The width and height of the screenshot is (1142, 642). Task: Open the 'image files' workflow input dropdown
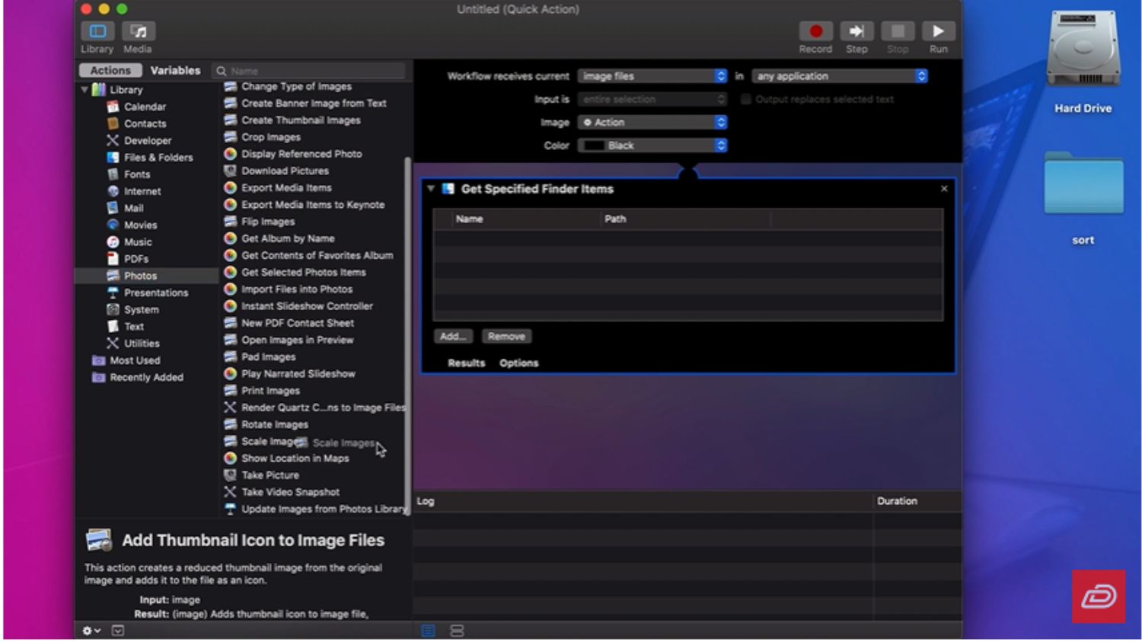click(652, 76)
